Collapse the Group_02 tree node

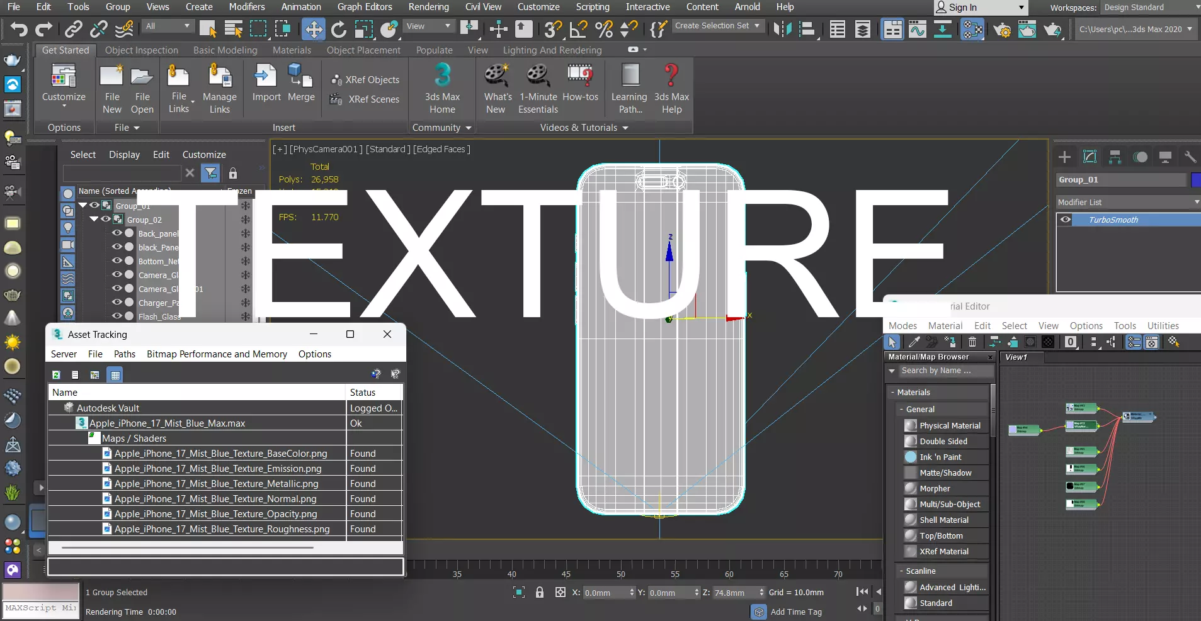click(x=94, y=219)
